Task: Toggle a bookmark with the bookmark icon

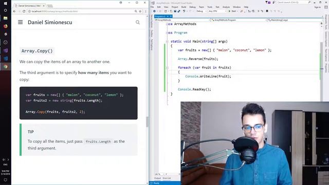Action: [x=267, y=11]
